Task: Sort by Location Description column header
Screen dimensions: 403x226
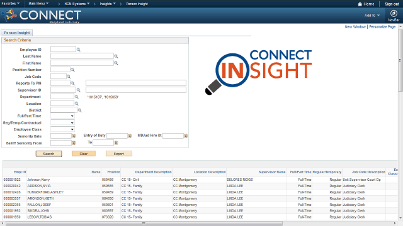Action: [x=210, y=172]
